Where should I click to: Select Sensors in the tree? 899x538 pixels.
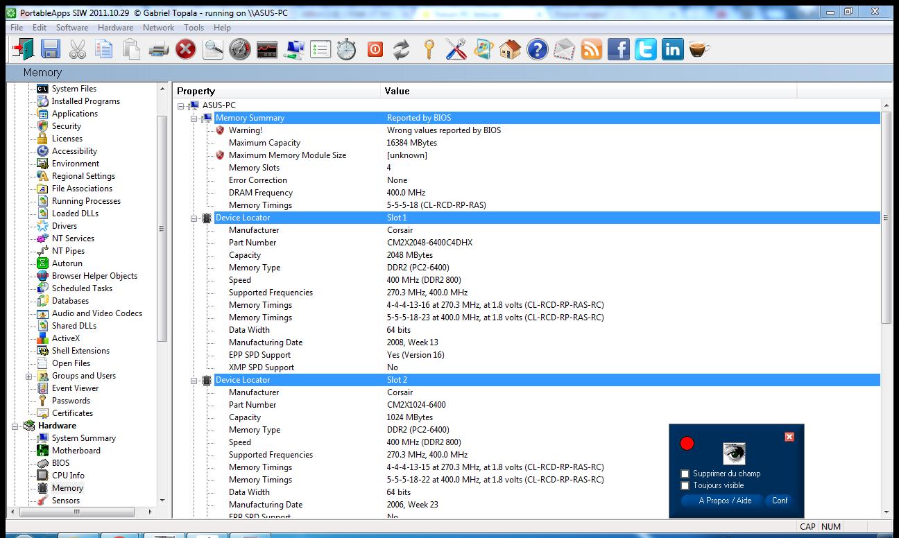pyautogui.click(x=66, y=501)
